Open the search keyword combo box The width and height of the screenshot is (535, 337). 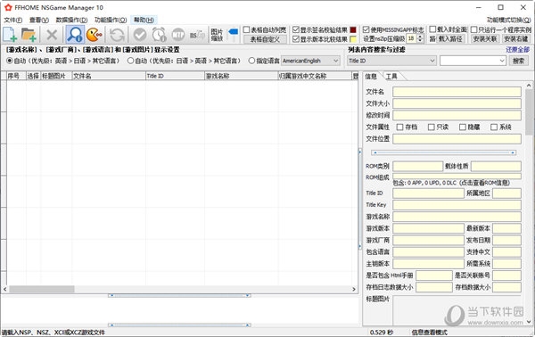[473, 61]
